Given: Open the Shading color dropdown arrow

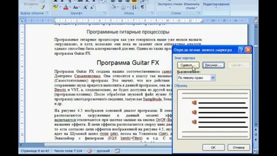Looking at the screenshot, I should click(x=118, y=7).
